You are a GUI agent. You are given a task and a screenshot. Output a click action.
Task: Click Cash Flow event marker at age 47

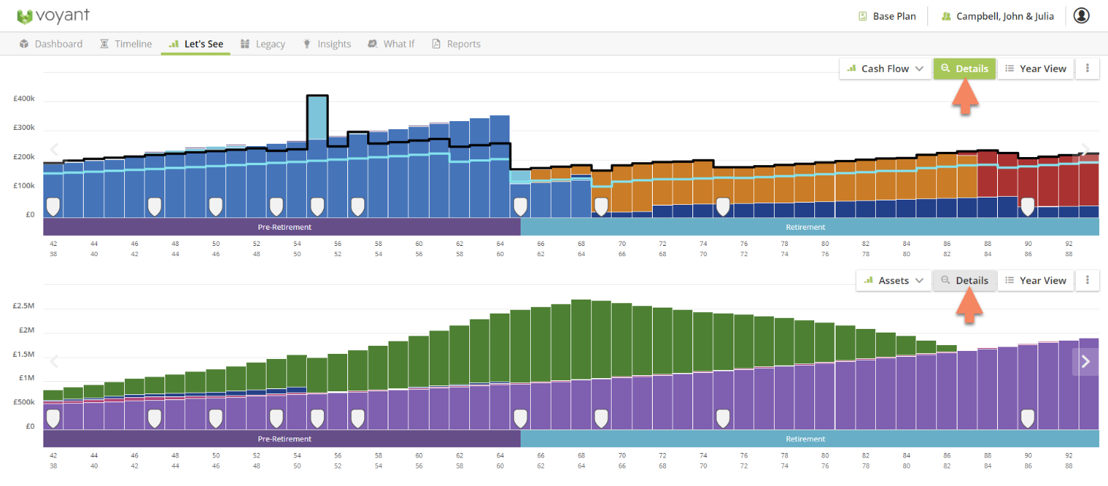pos(154,206)
